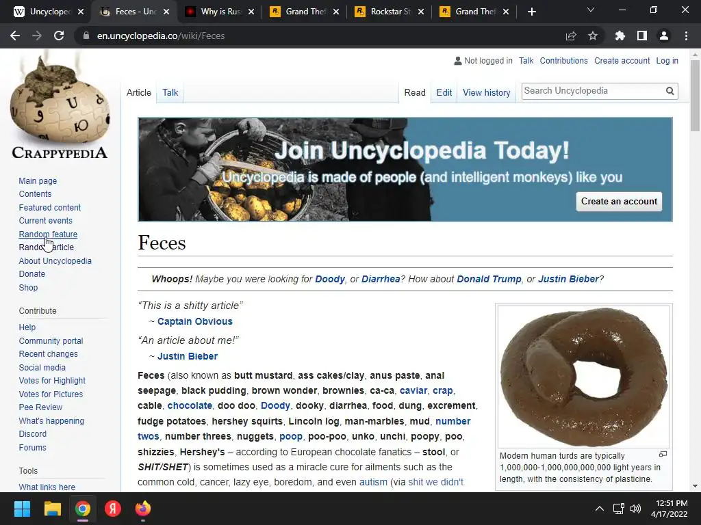Viewport: 701px width, 525px height.
Task: Open File Explorer from the taskbar
Action: tap(52, 509)
